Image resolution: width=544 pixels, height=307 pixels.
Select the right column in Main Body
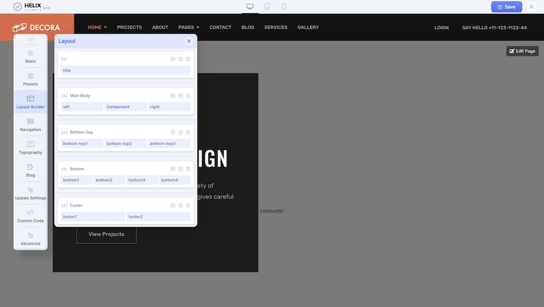tap(169, 107)
